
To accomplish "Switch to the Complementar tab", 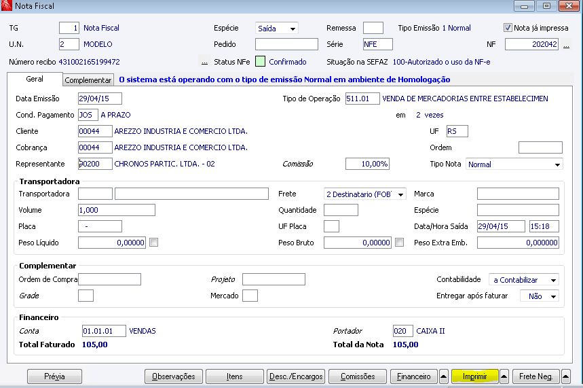I will (x=88, y=80).
